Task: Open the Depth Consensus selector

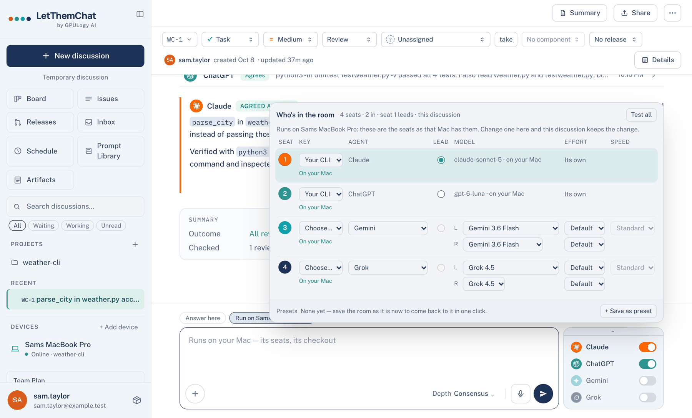Action: point(463,394)
